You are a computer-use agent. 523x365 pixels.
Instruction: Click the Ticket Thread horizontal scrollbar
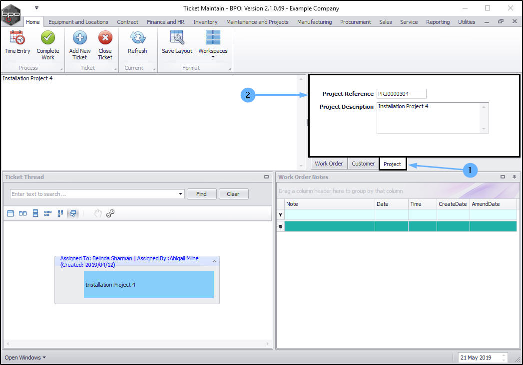137,344
